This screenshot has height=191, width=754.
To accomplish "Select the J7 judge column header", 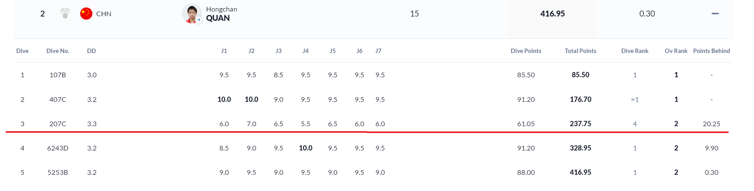I will click(378, 51).
